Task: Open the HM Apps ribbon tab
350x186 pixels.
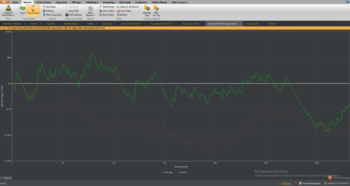Action: click(76, 2)
